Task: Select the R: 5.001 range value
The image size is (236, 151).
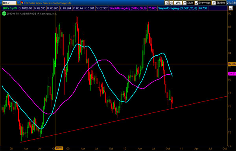Action: [89, 8]
